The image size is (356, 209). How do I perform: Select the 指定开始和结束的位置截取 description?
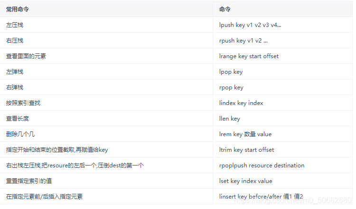[x=57, y=150]
